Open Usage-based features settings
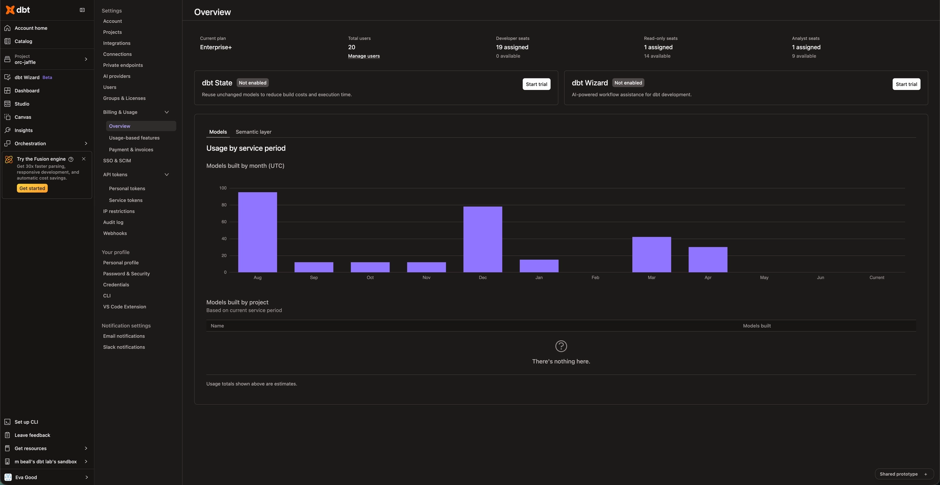Image resolution: width=940 pixels, height=485 pixels. [x=134, y=138]
